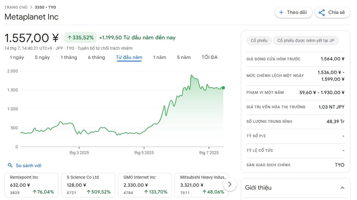Click +1.199,50 Từ đầu năm đến nay text
This screenshot has height=200, width=357.
click(x=137, y=38)
